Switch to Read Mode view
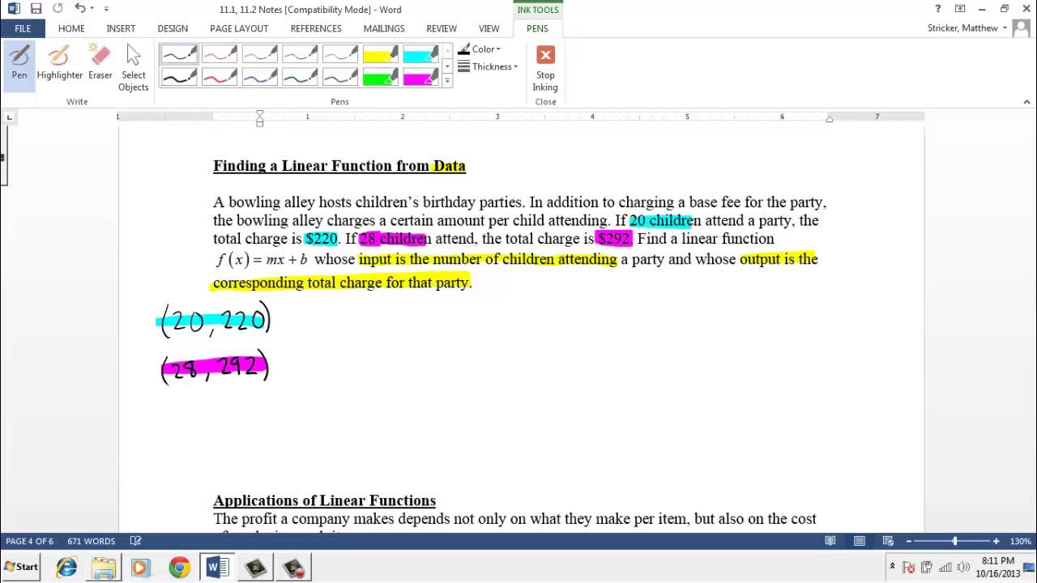1037x583 pixels. point(830,541)
